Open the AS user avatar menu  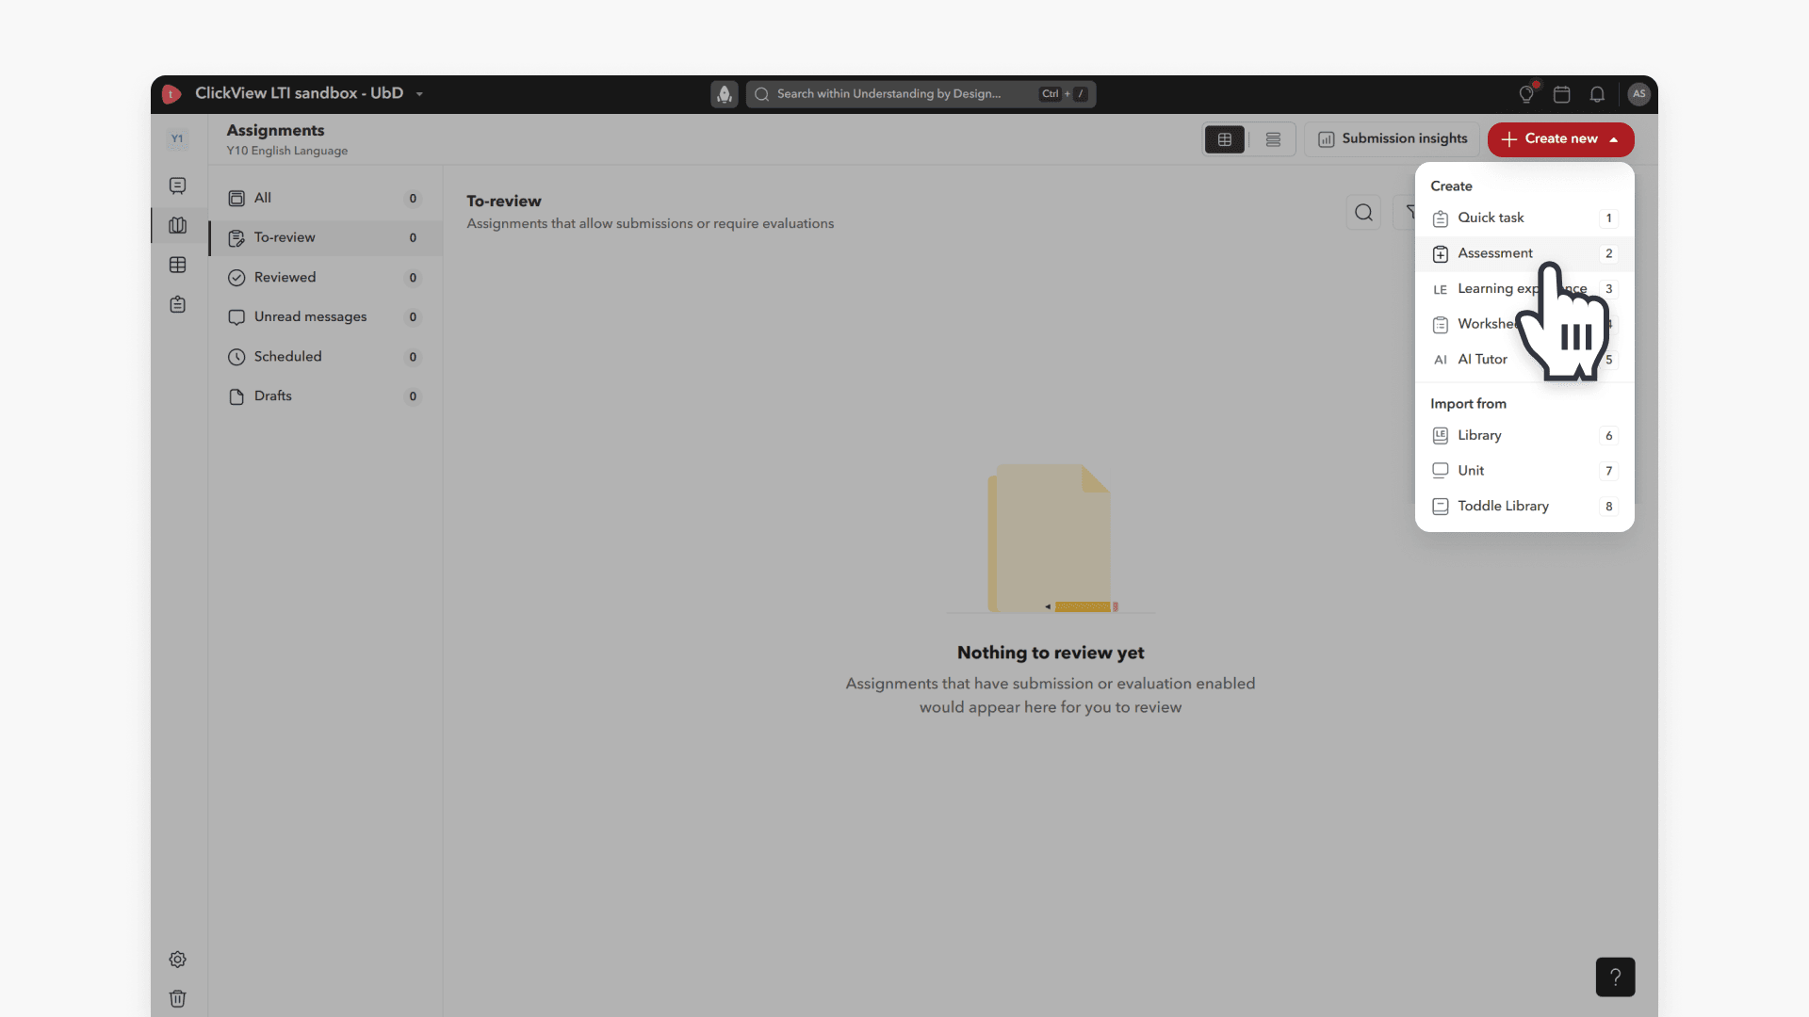tap(1638, 94)
